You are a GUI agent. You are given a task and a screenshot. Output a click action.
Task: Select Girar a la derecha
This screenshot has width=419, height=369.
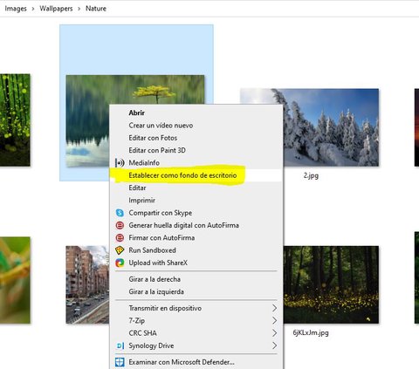155,279
